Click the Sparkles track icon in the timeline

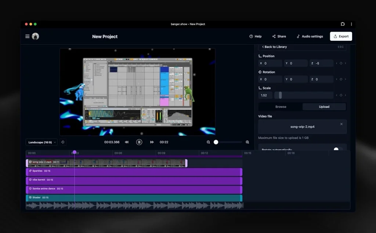(x=30, y=171)
